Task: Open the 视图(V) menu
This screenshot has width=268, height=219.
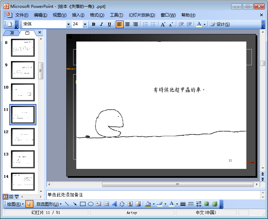Action: (59, 15)
